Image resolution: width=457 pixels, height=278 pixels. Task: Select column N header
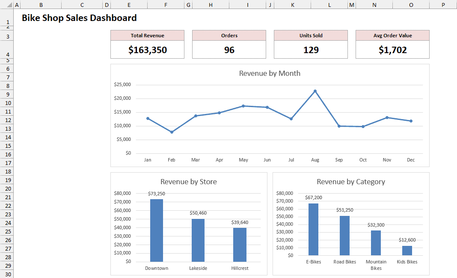tap(374, 5)
